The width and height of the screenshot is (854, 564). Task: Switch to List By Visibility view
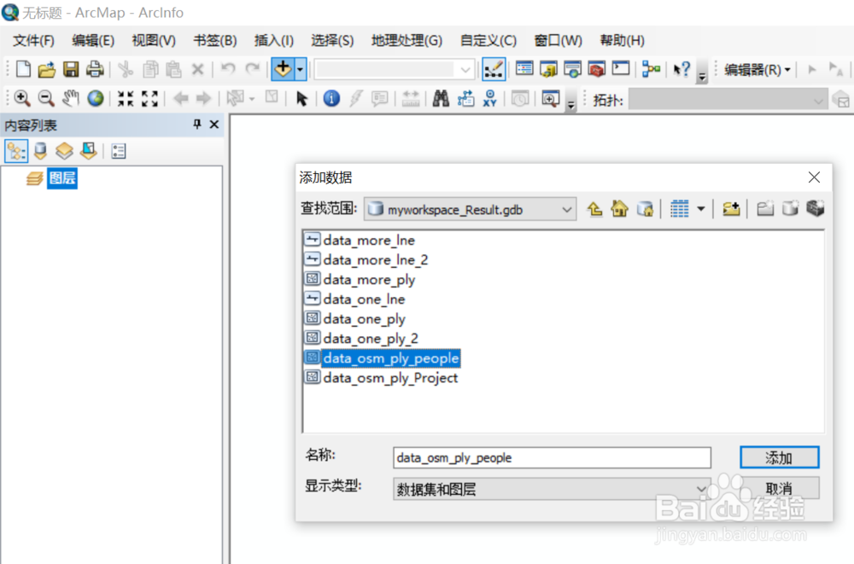pos(64,151)
